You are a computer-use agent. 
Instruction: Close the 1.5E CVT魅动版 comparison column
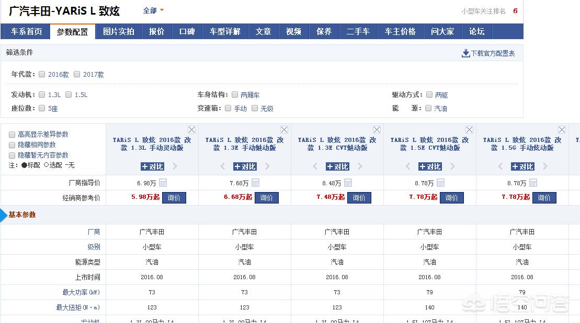(x=469, y=129)
